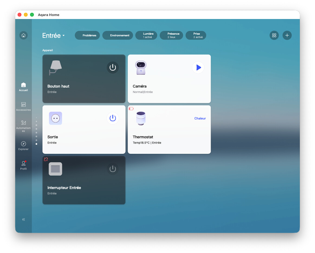Open the Lumière 1 activé filter

[x=146, y=35]
